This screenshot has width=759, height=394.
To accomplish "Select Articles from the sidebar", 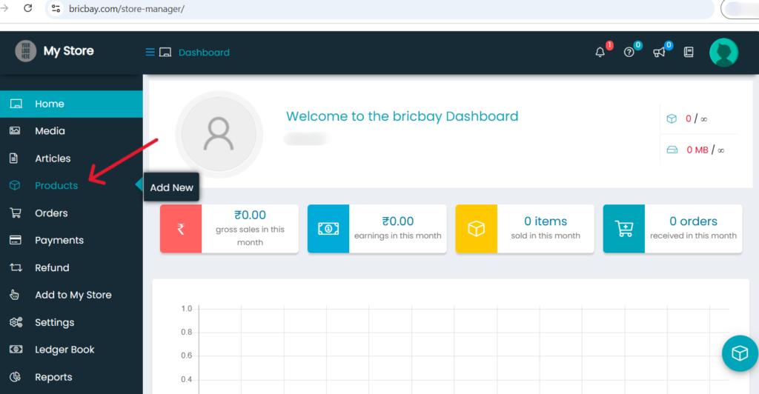I will point(53,158).
